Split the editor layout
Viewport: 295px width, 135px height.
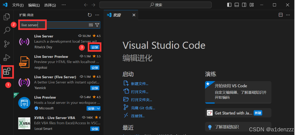click(x=281, y=15)
